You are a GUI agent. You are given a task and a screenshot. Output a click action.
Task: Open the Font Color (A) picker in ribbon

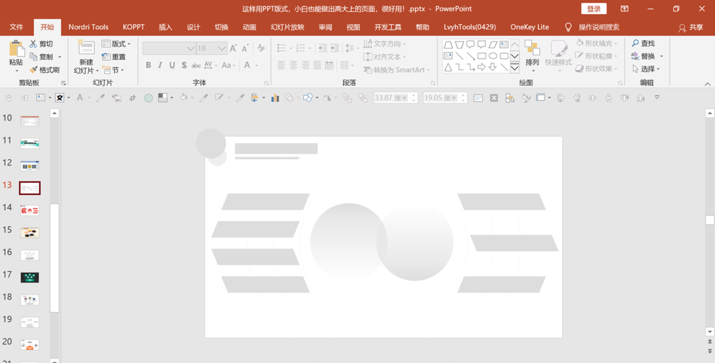tap(247, 65)
